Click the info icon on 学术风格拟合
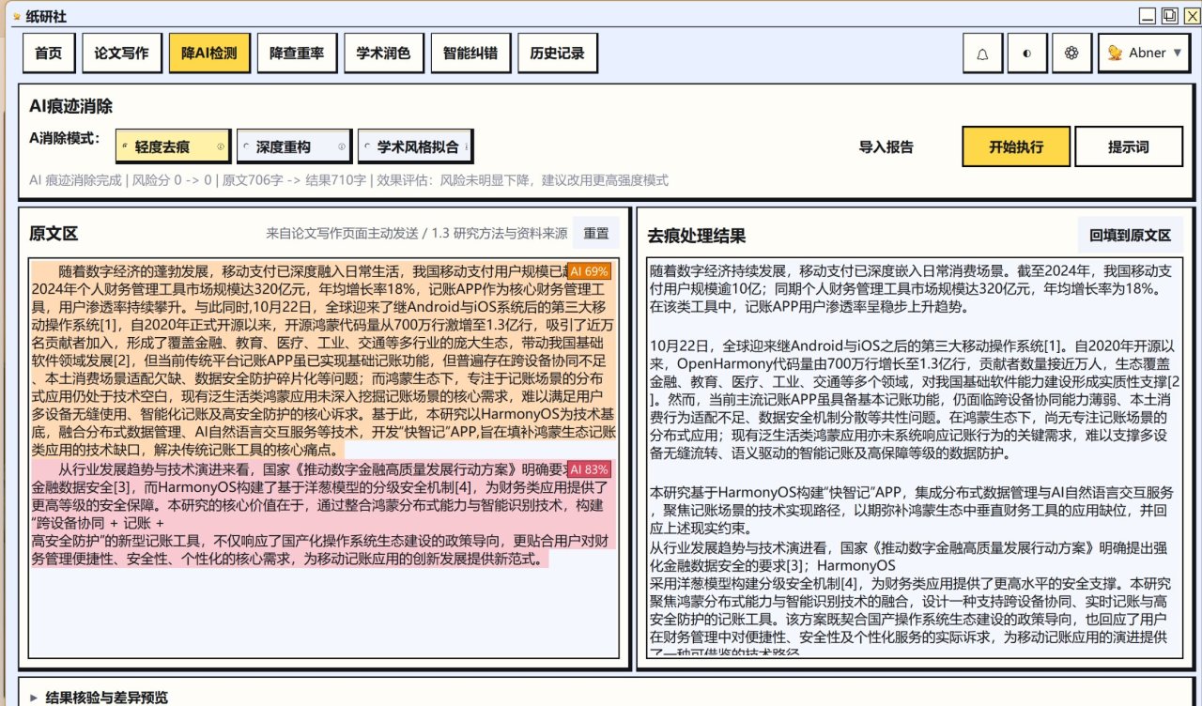 point(466,147)
